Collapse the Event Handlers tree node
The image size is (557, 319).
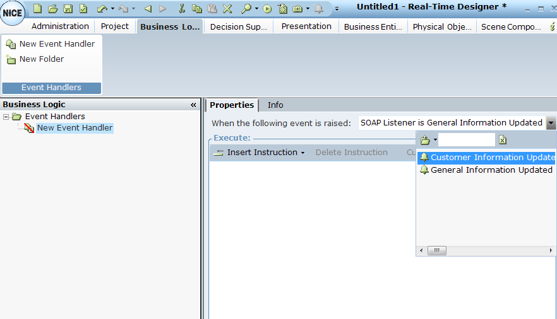click(x=6, y=117)
